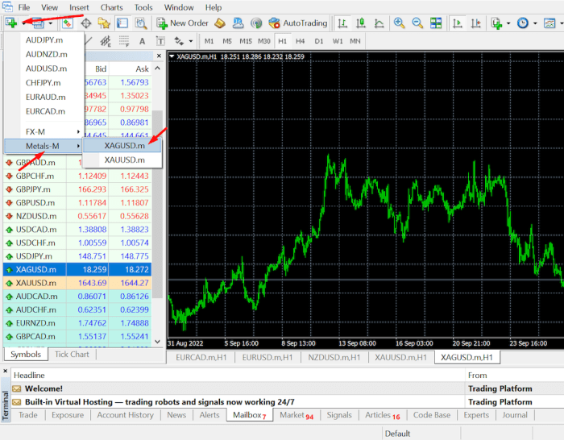Choose EURCAD.m from the dropdown list

44,111
